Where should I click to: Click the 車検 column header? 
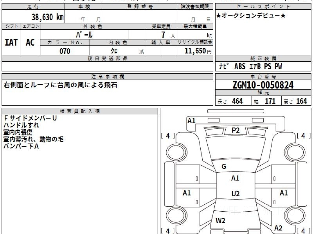(84, 7)
